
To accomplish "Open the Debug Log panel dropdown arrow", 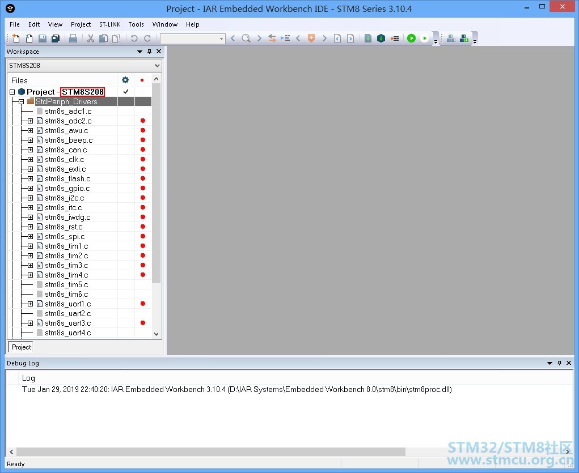I will (550, 363).
